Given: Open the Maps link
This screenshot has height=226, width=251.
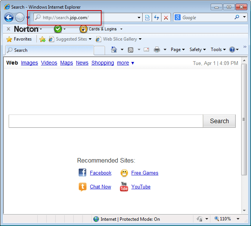Looking at the screenshot, I should (67, 63).
